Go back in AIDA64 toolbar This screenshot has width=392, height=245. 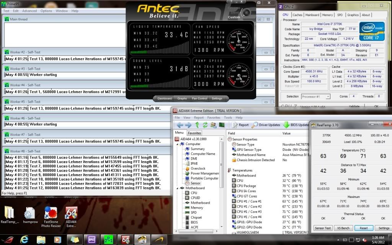click(x=180, y=125)
